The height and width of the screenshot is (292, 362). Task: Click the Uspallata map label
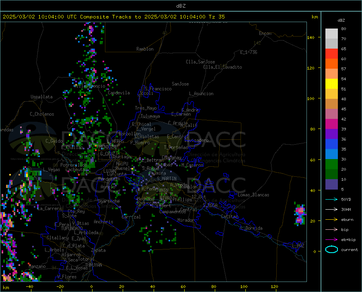[41, 97]
